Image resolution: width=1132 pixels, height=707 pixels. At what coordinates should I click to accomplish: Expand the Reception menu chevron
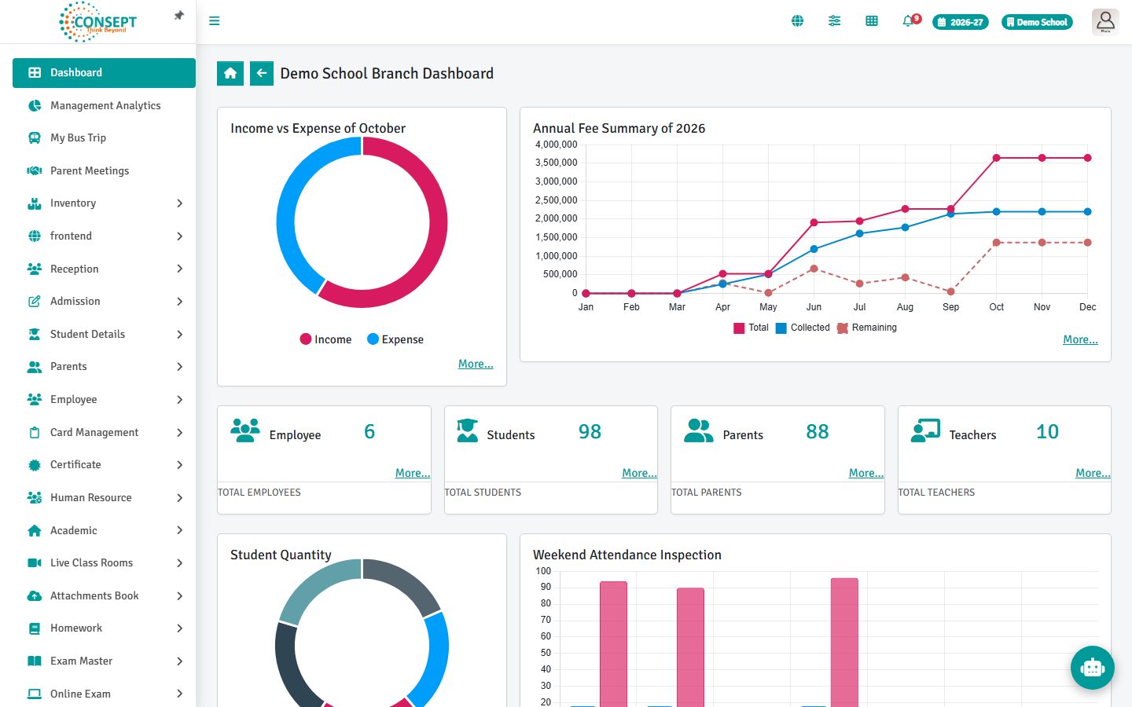tap(179, 269)
